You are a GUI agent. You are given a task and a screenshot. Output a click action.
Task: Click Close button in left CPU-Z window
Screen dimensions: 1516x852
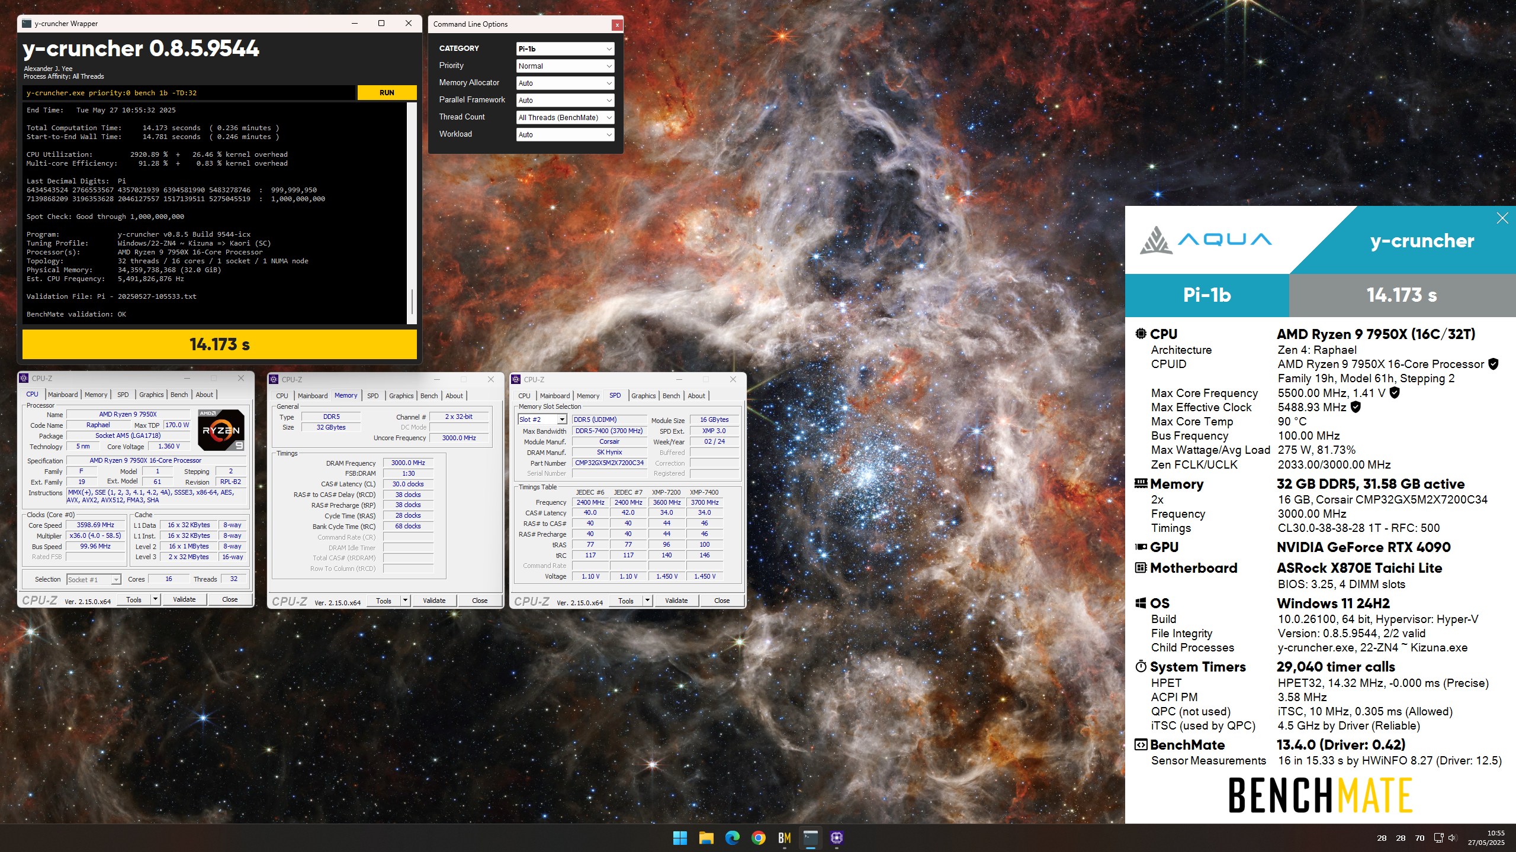tap(230, 599)
